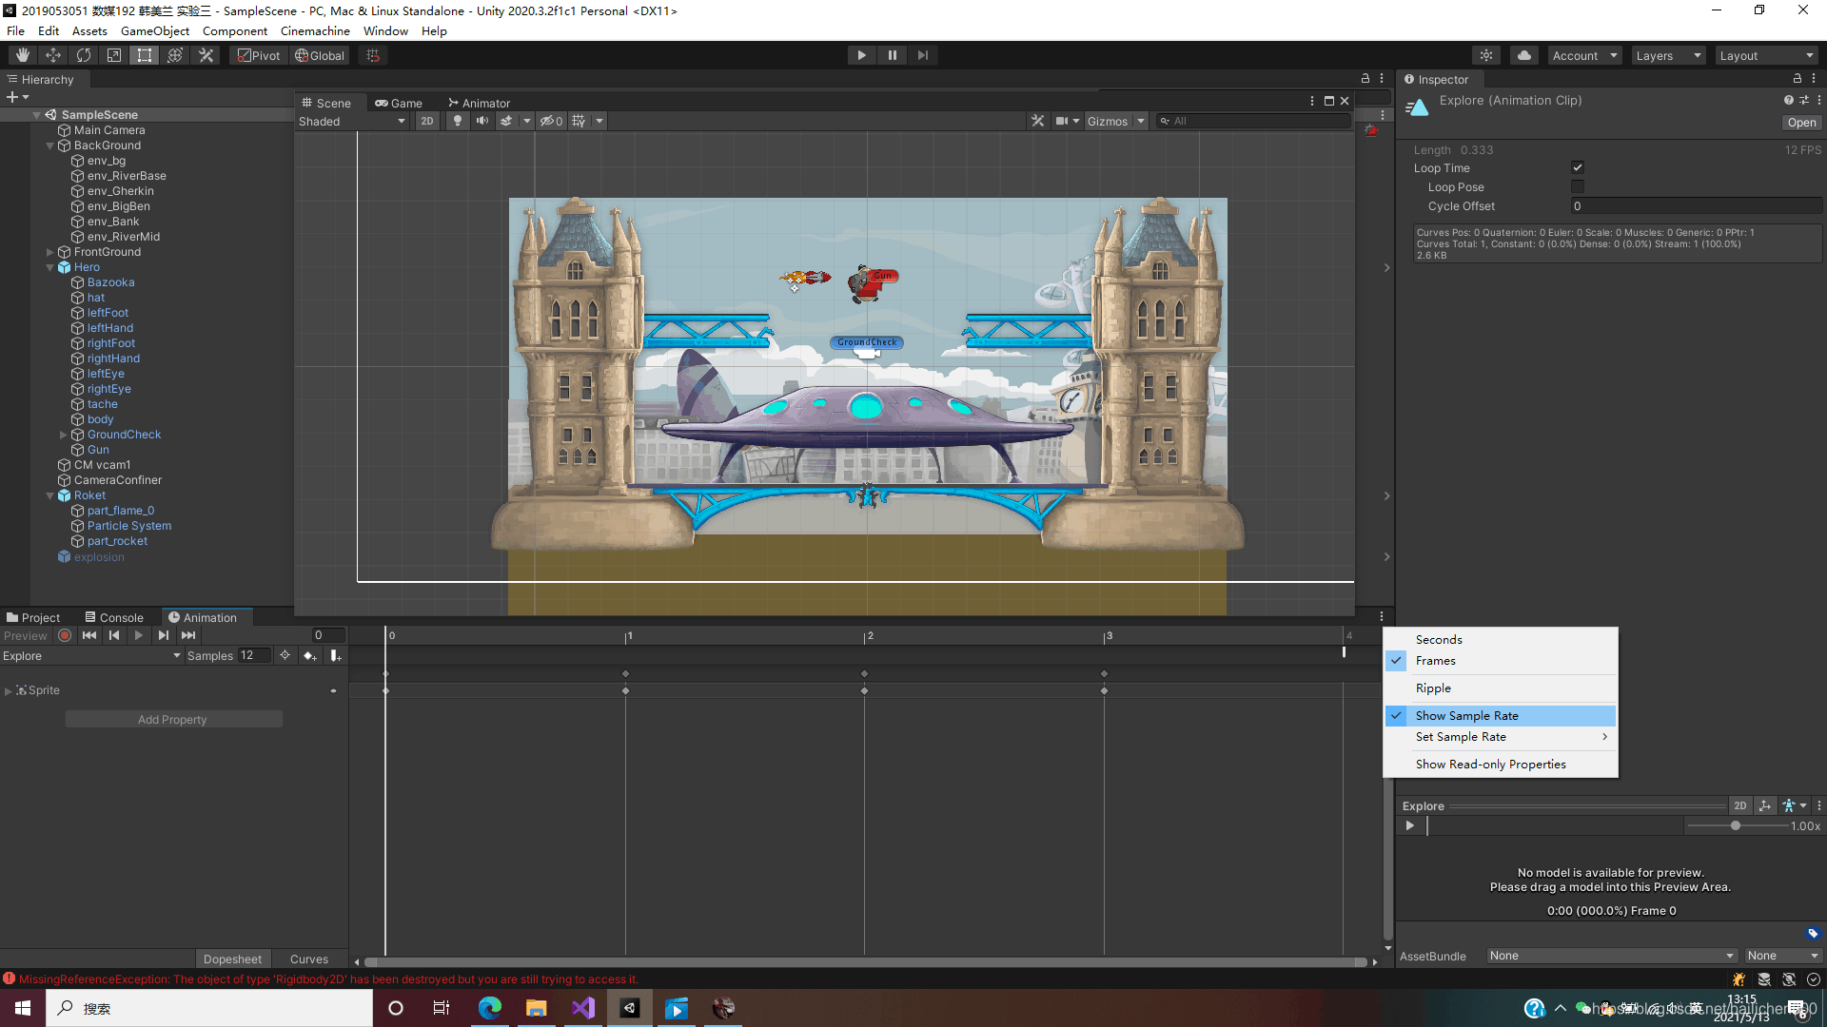
Task: Select the Move tool
Action: click(53, 55)
